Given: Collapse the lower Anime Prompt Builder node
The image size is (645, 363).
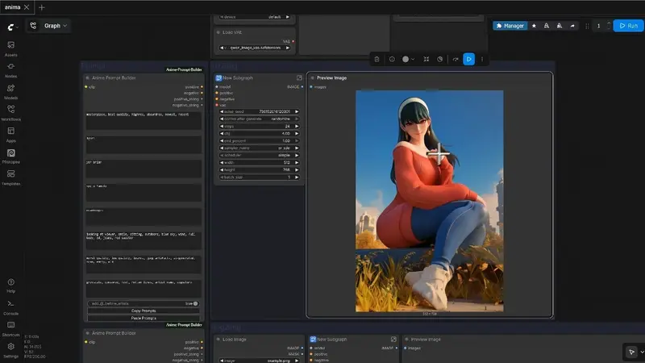Looking at the screenshot, I should (x=87, y=333).
